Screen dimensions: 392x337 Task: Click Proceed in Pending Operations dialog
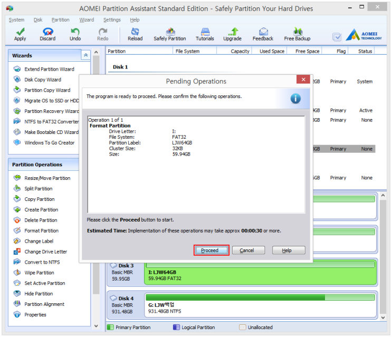(x=212, y=250)
